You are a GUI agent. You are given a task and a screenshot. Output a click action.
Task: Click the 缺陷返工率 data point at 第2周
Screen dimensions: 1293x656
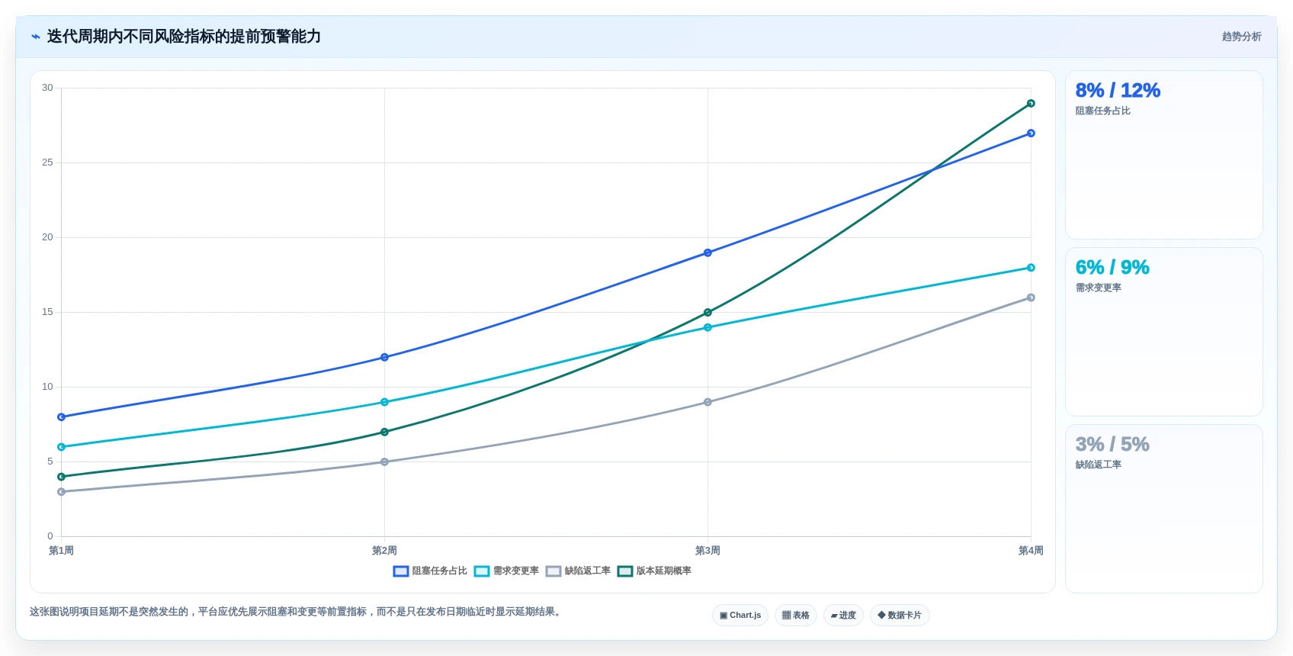click(x=384, y=462)
